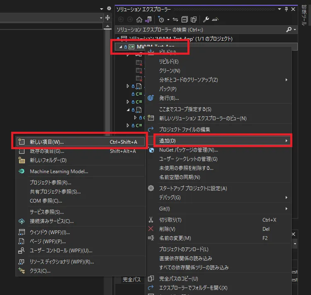
Task: Open Properties wrench icon
Action: 206,19
